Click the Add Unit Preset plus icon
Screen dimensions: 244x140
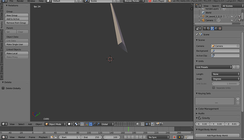pos(234,67)
